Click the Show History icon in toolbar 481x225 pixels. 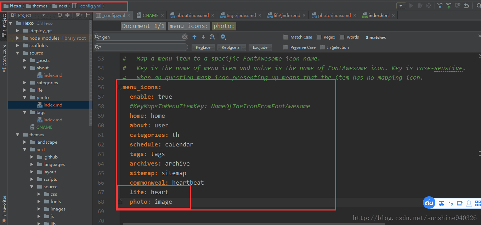click(458, 6)
